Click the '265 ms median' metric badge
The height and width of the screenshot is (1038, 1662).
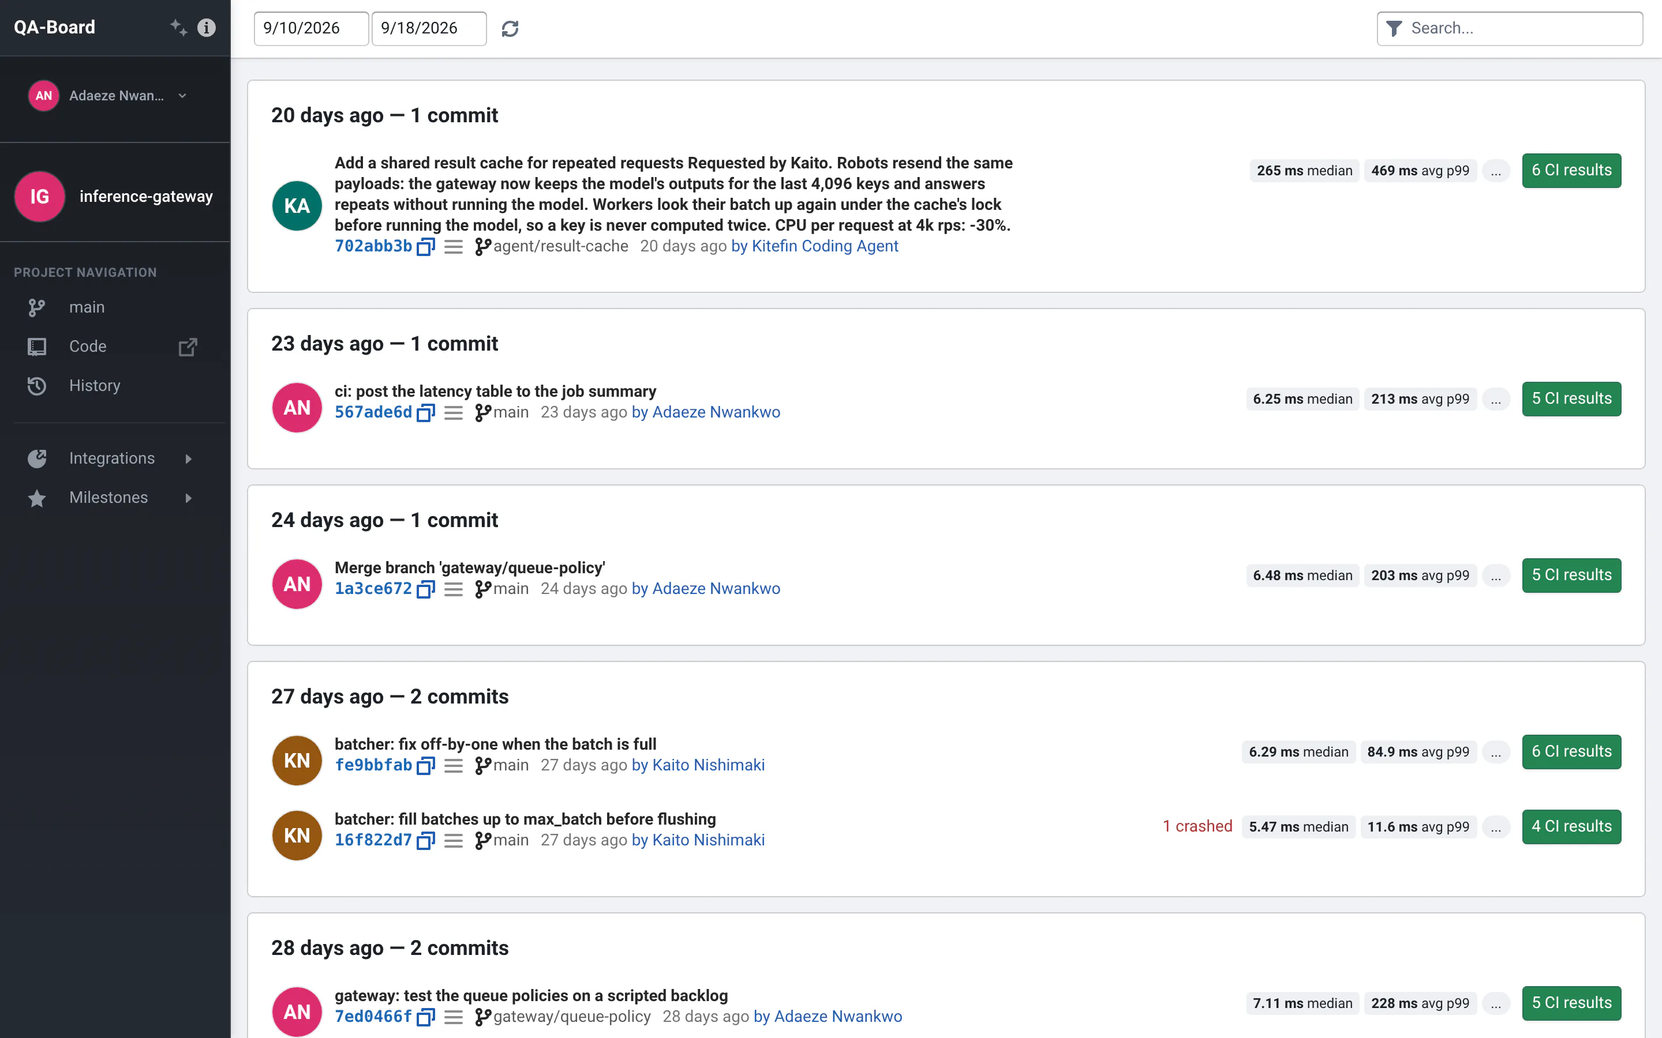(x=1304, y=171)
